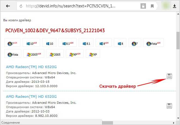This screenshot has height=125, width=180.
Task: Select the Windows 7 32-bit filter
Action: 135,42
